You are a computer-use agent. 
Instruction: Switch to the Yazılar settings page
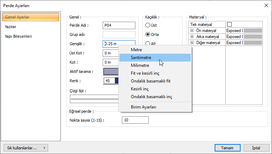10,27
